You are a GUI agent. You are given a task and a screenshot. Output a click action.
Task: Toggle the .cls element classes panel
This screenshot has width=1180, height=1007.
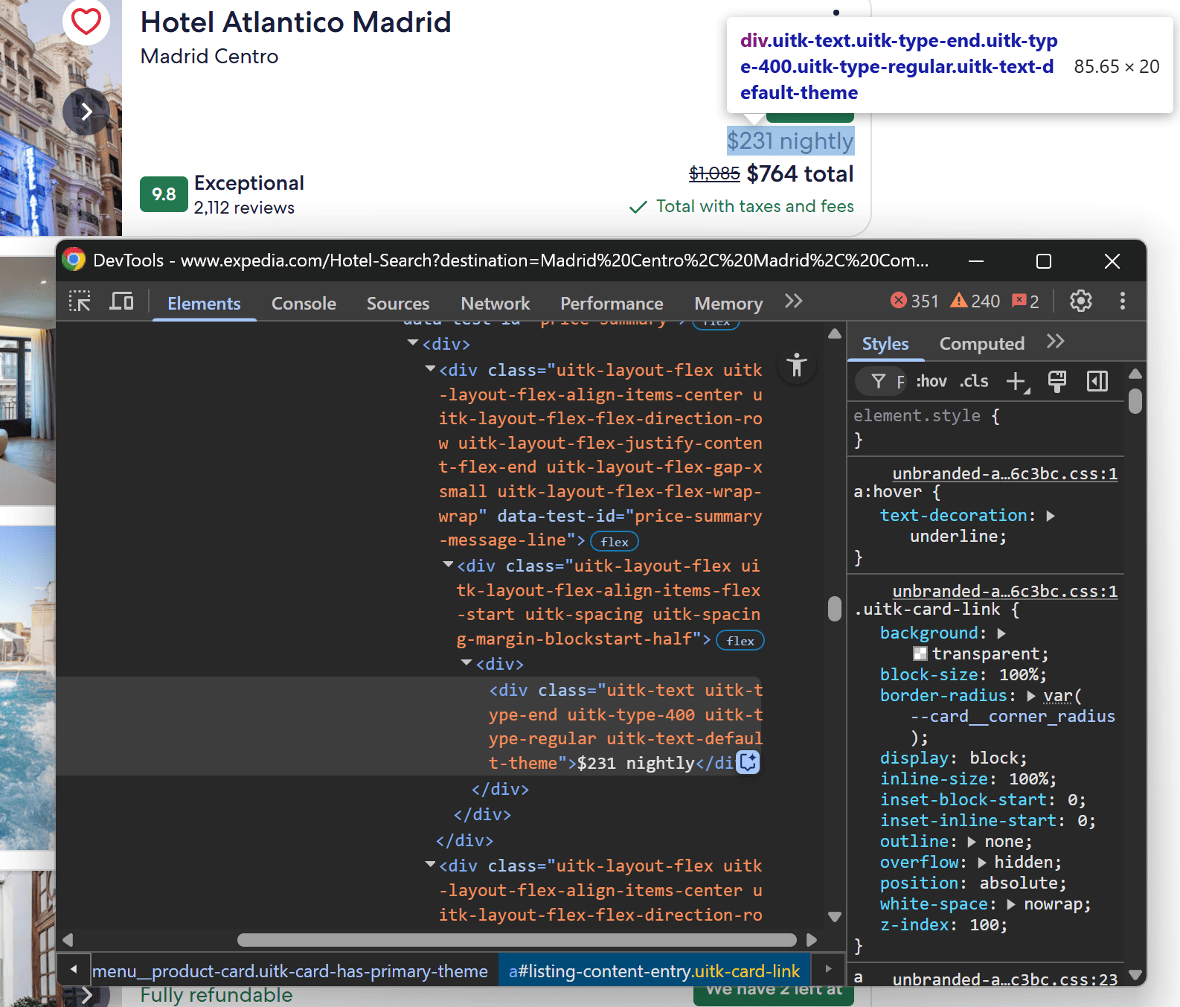coord(974,382)
